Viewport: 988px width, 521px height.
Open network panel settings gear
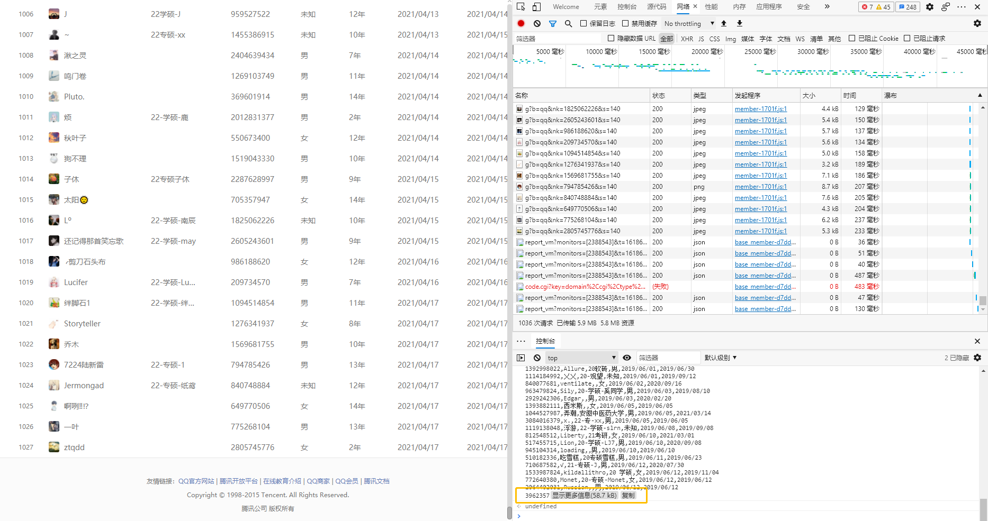[977, 23]
